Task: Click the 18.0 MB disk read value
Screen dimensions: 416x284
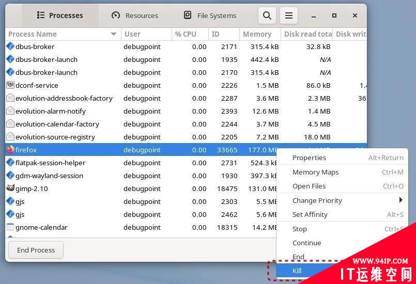Action: (317, 137)
